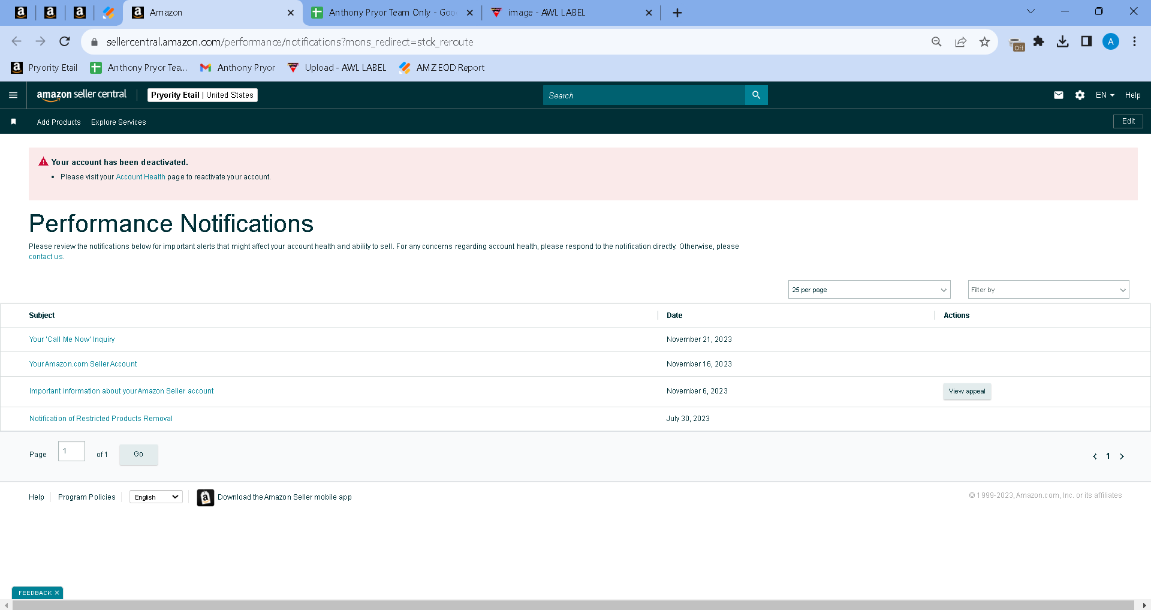1151x610 pixels.
Task: Click the Amazon Seller mobile app icon
Action: (x=206, y=498)
